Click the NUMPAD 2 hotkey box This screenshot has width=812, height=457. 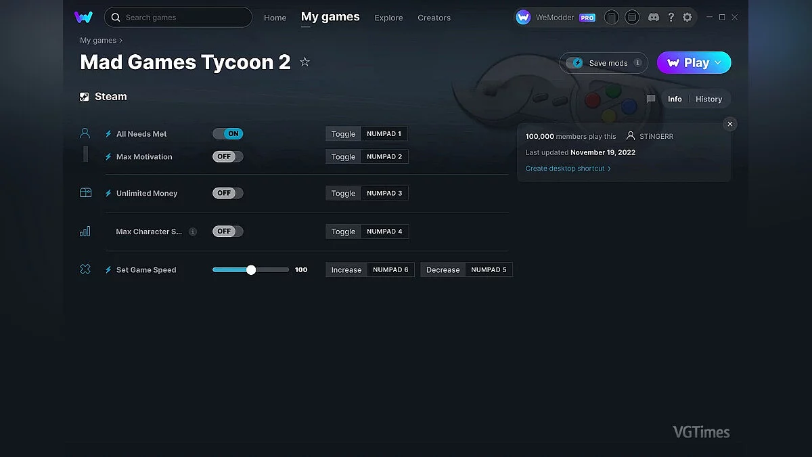(384, 156)
